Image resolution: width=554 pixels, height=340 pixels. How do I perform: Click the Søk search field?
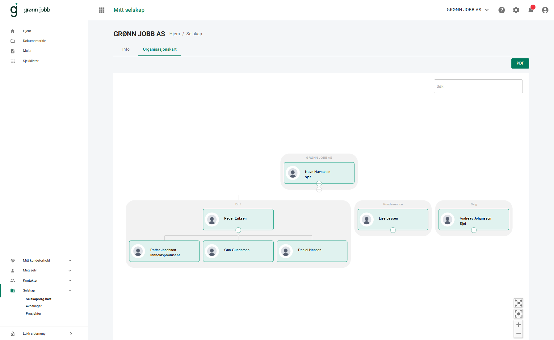click(x=478, y=86)
